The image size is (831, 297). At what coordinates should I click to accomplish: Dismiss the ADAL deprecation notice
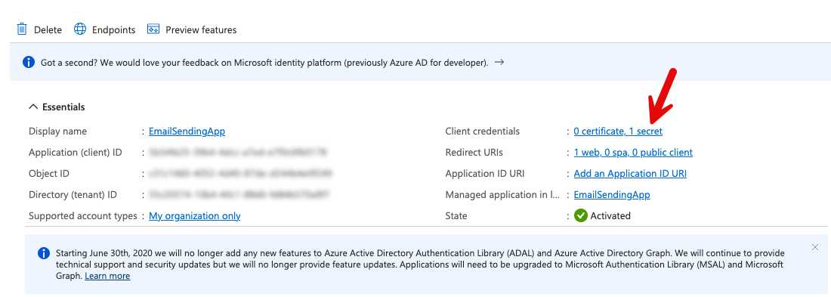pyautogui.click(x=815, y=247)
